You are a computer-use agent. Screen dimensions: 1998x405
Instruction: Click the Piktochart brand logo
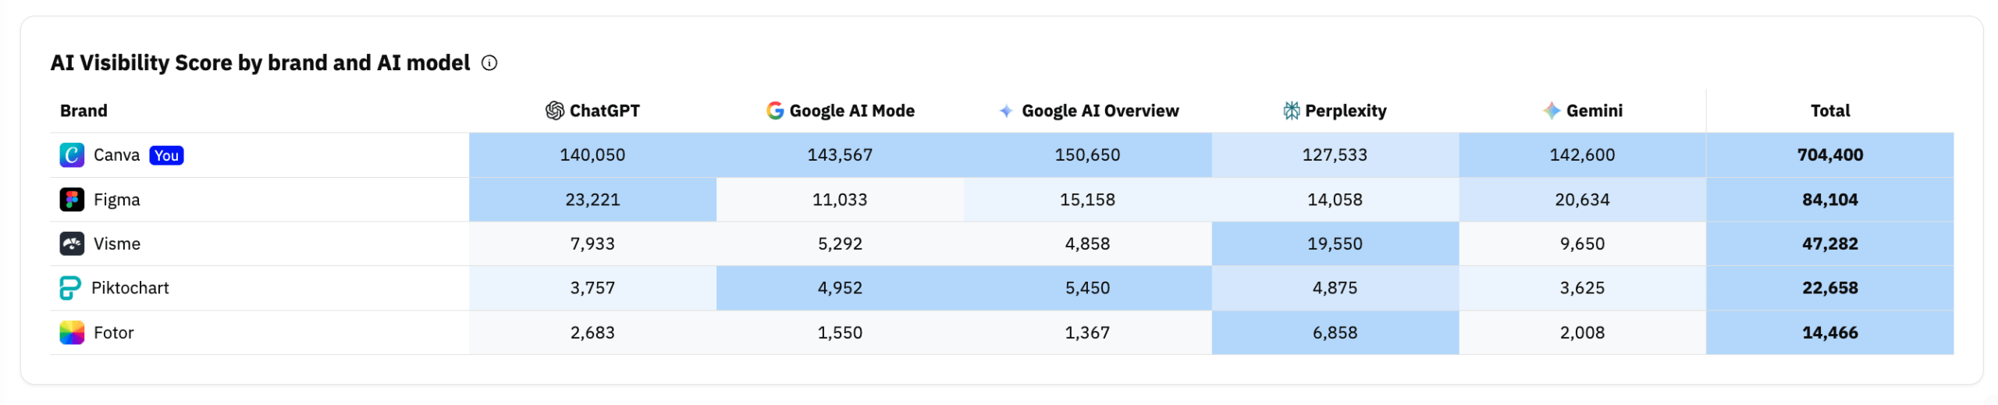(70, 288)
